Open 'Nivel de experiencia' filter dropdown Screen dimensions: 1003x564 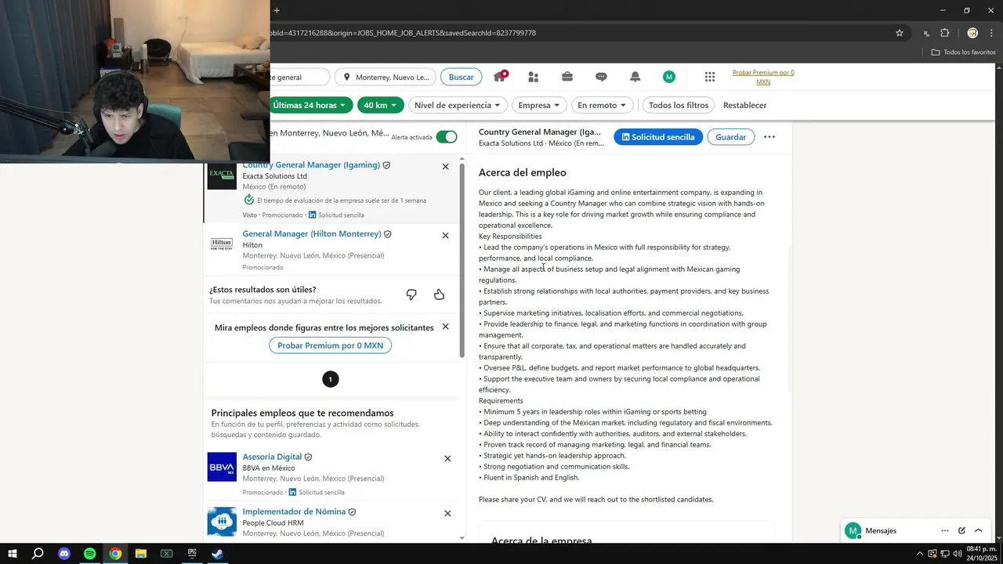click(x=458, y=105)
